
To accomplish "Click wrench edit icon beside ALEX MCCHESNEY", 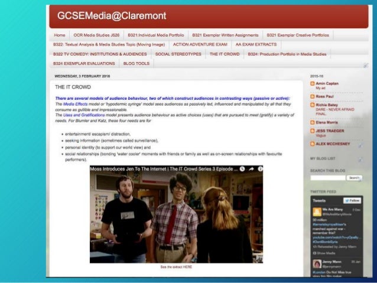I will 360,145.
